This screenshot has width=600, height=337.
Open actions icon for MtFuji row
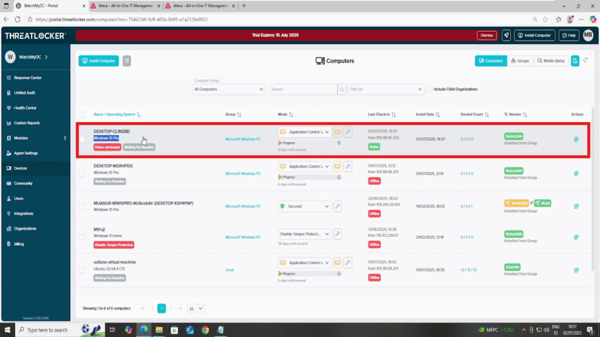coord(576,238)
